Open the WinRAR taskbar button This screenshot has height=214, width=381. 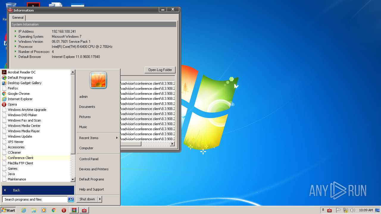click(x=74, y=210)
